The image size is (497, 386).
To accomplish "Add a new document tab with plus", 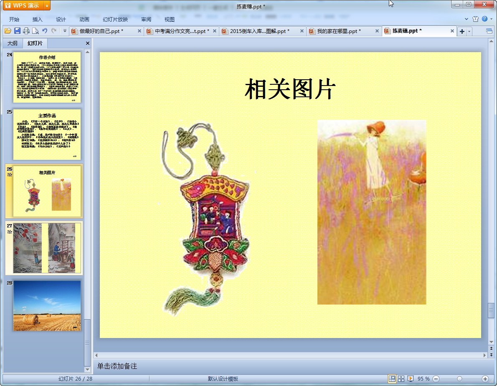I will point(462,31).
